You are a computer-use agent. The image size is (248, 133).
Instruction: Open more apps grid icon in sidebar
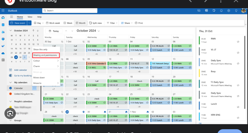click(3, 60)
